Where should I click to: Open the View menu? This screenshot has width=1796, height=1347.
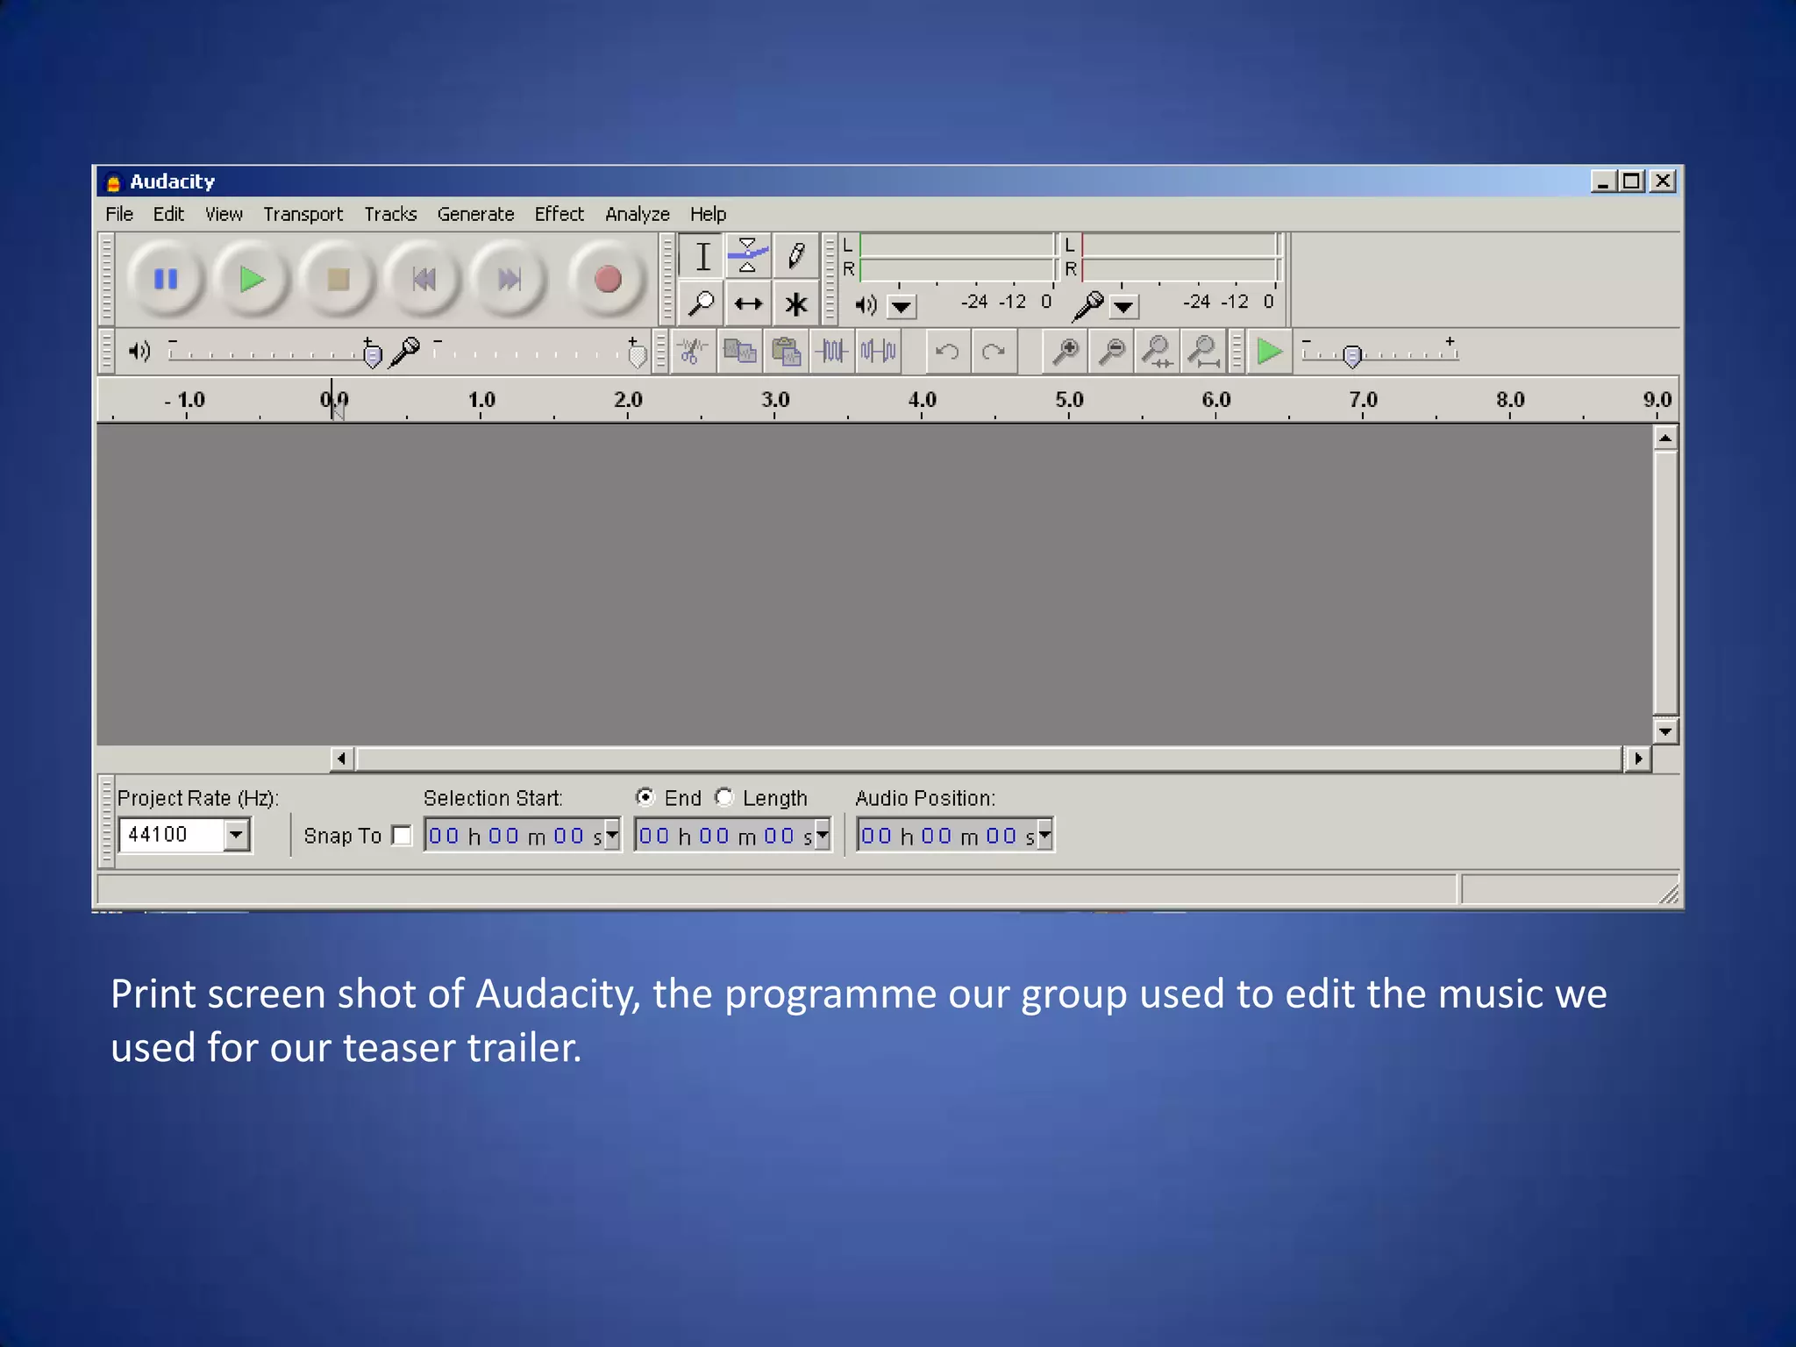(224, 214)
